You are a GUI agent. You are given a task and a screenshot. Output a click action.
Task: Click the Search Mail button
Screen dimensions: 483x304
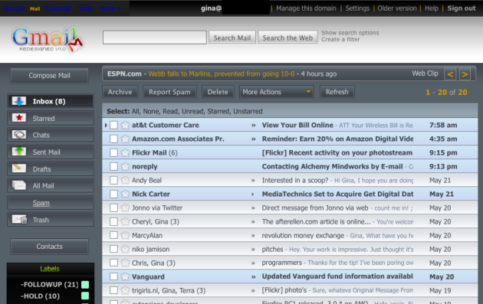(x=232, y=38)
